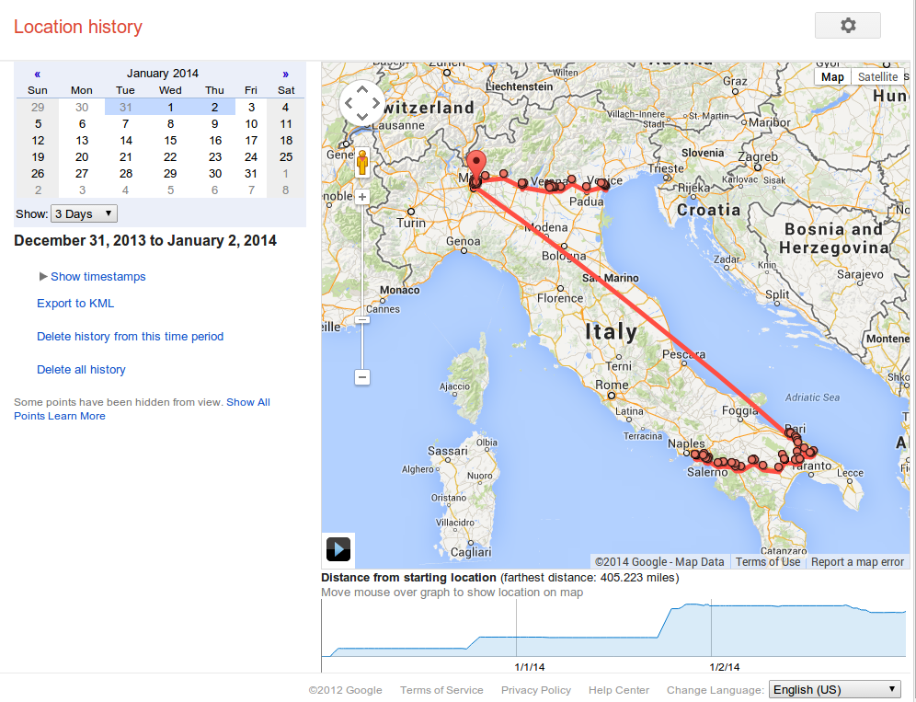Click the January 2014 month heading
Viewport: 916px width, 702px height.
163,73
